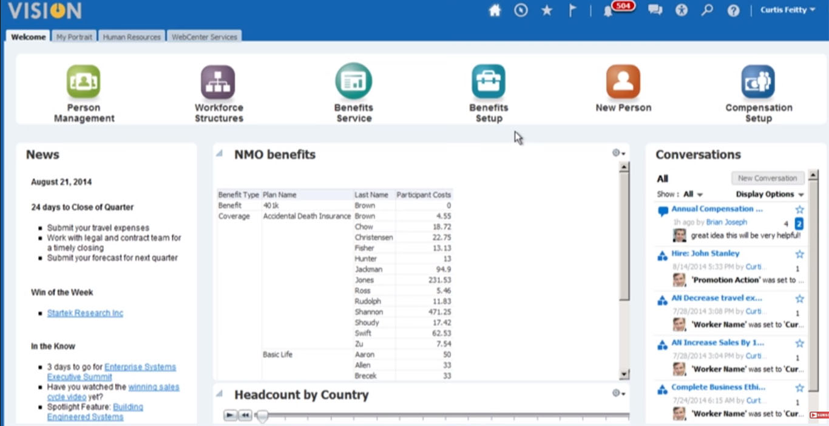Image resolution: width=829 pixels, height=426 pixels.
Task: Open New Person
Action: tap(623, 89)
